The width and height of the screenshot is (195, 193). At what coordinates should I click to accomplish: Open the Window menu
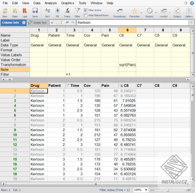[96, 3]
